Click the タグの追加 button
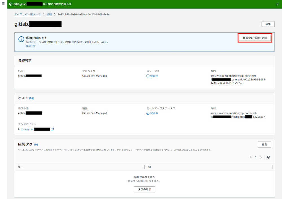282x199 pixels. 144,189
